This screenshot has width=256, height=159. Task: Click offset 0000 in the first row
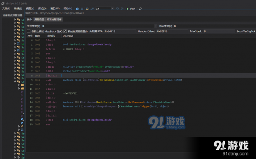(37, 40)
